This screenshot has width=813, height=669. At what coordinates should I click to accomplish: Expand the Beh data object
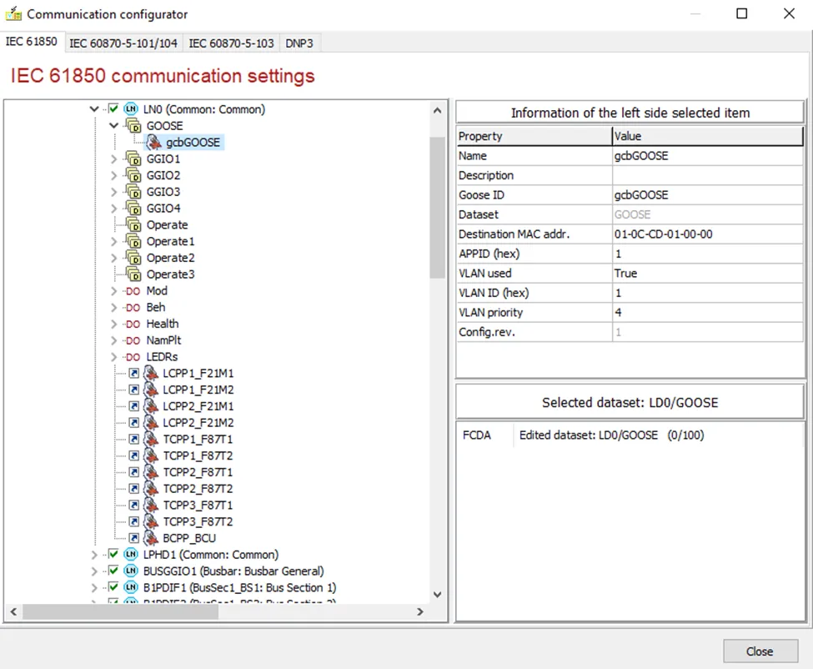(x=113, y=308)
